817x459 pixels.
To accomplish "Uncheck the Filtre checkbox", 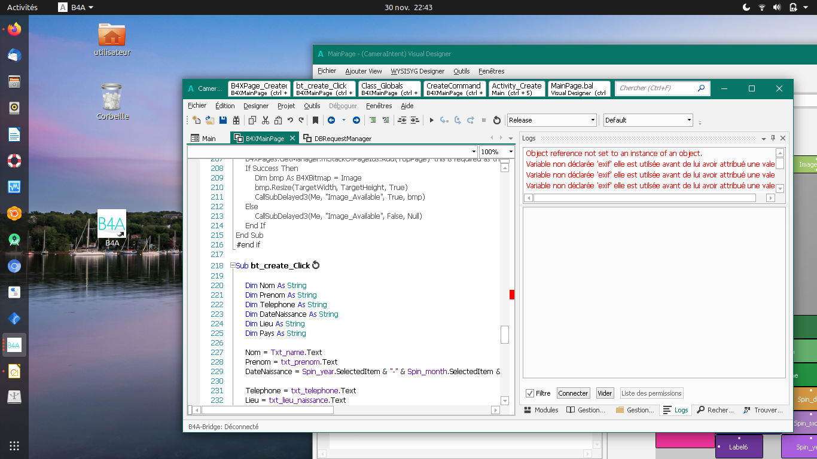I will 530,393.
